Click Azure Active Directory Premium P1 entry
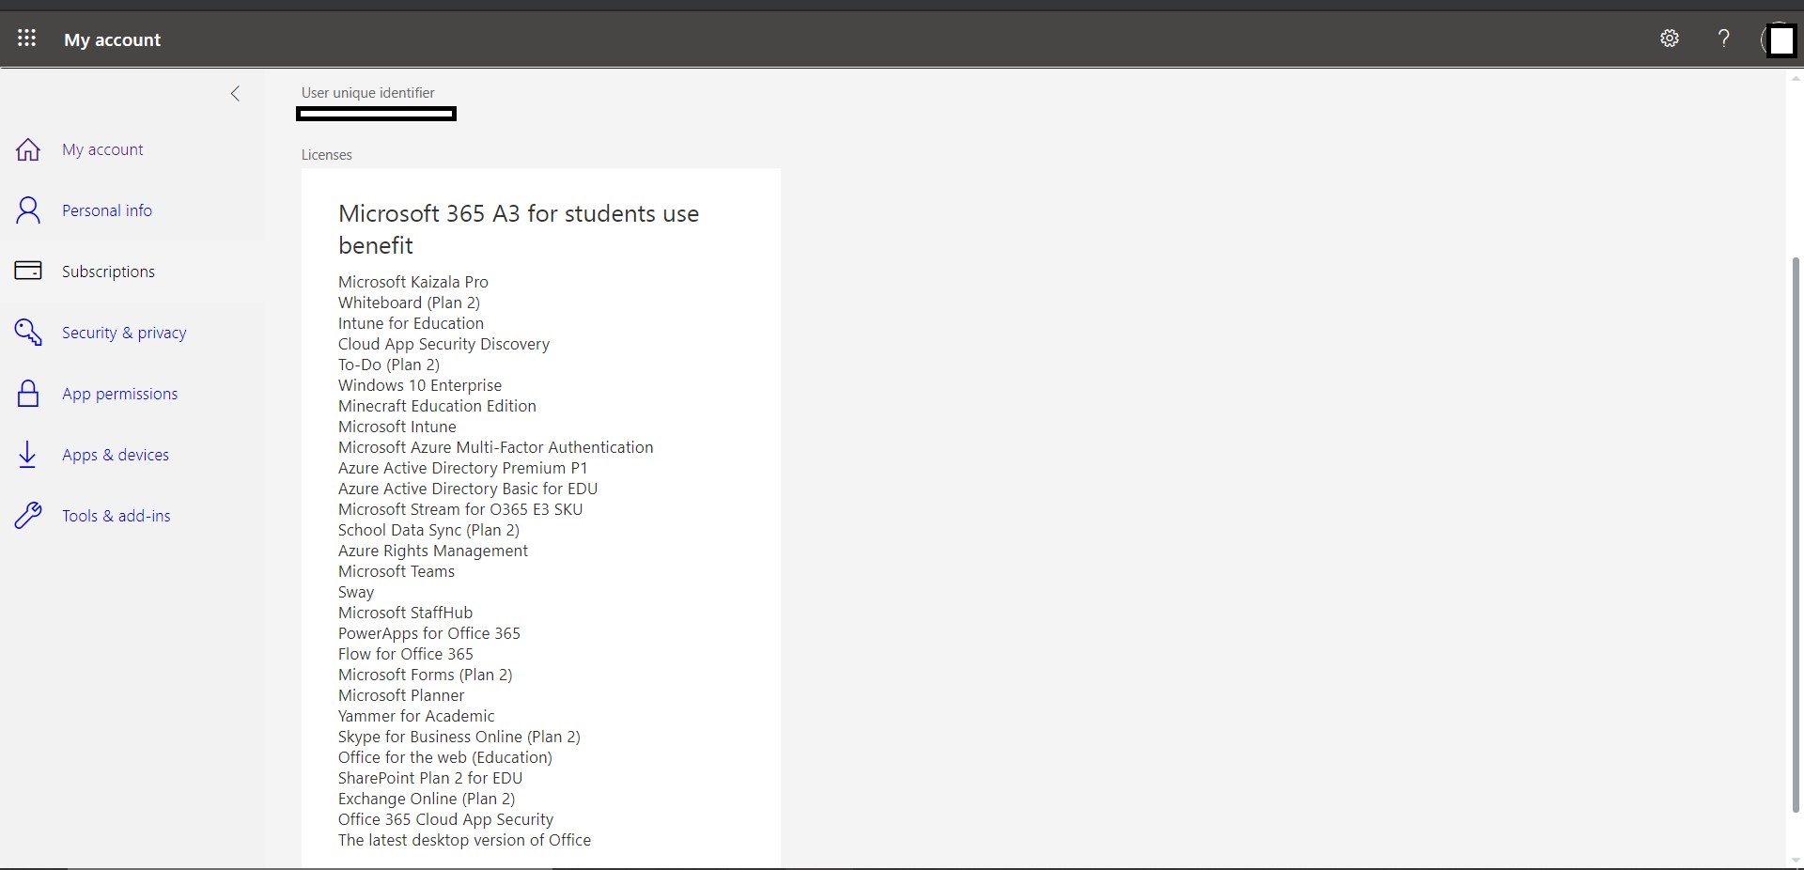Viewport: 1804px width, 870px height. pos(462,468)
